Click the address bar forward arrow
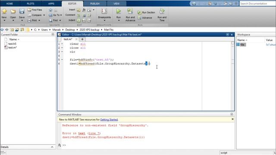The image size is (276, 155). coord(7,30)
